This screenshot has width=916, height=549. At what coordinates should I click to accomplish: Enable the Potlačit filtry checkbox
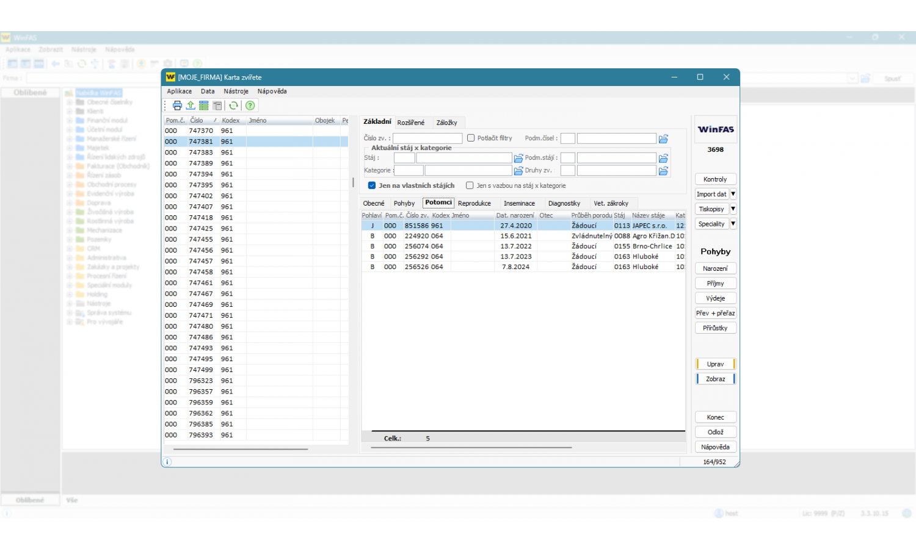(471, 138)
